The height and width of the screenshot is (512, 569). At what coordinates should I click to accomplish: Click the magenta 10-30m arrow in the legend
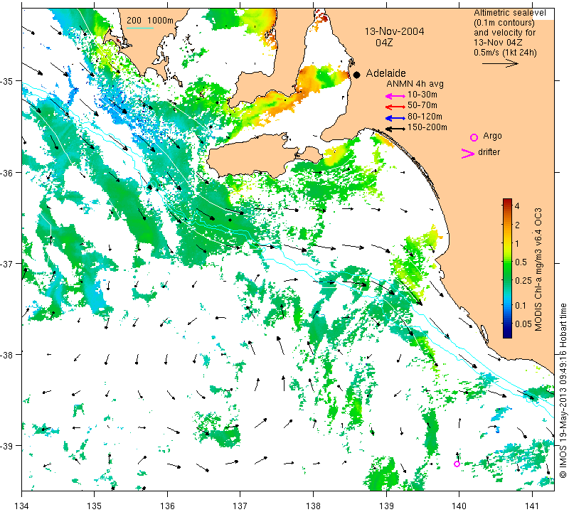coord(395,96)
